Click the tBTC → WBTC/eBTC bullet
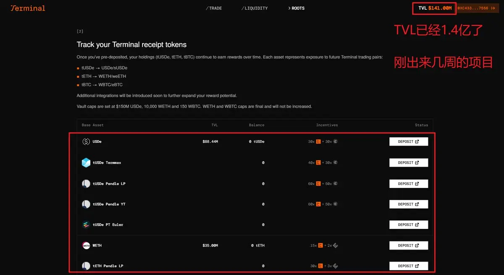The height and width of the screenshot is (275, 504). (103, 85)
